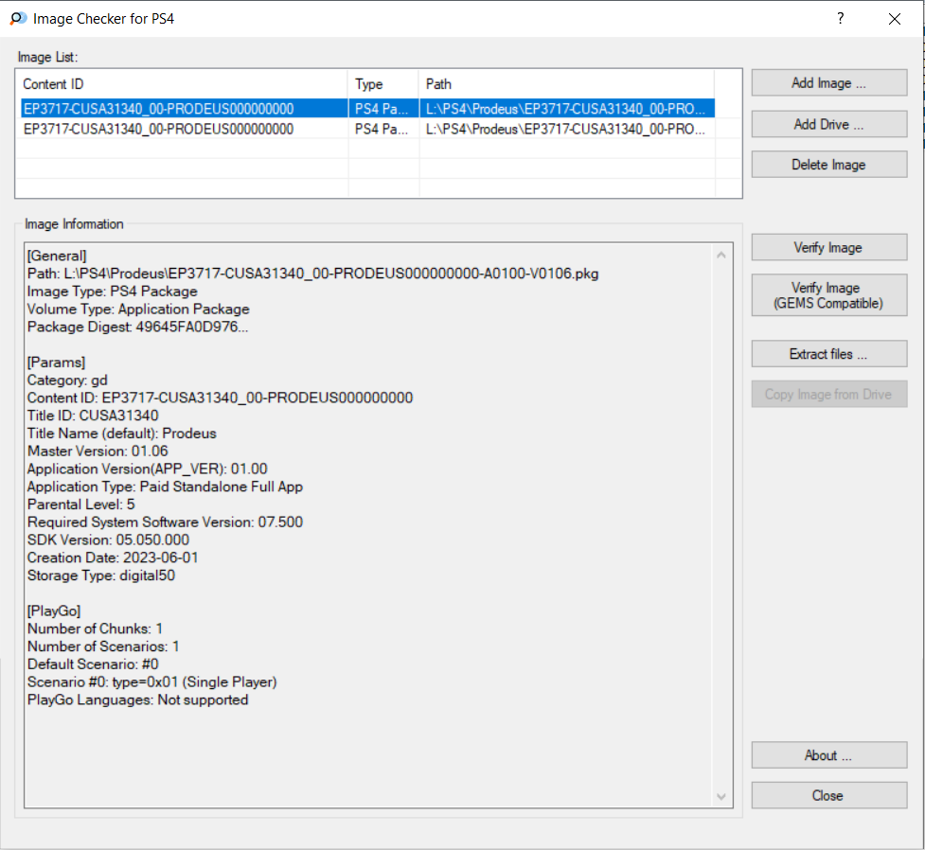Click the Add Drive button

point(828,124)
